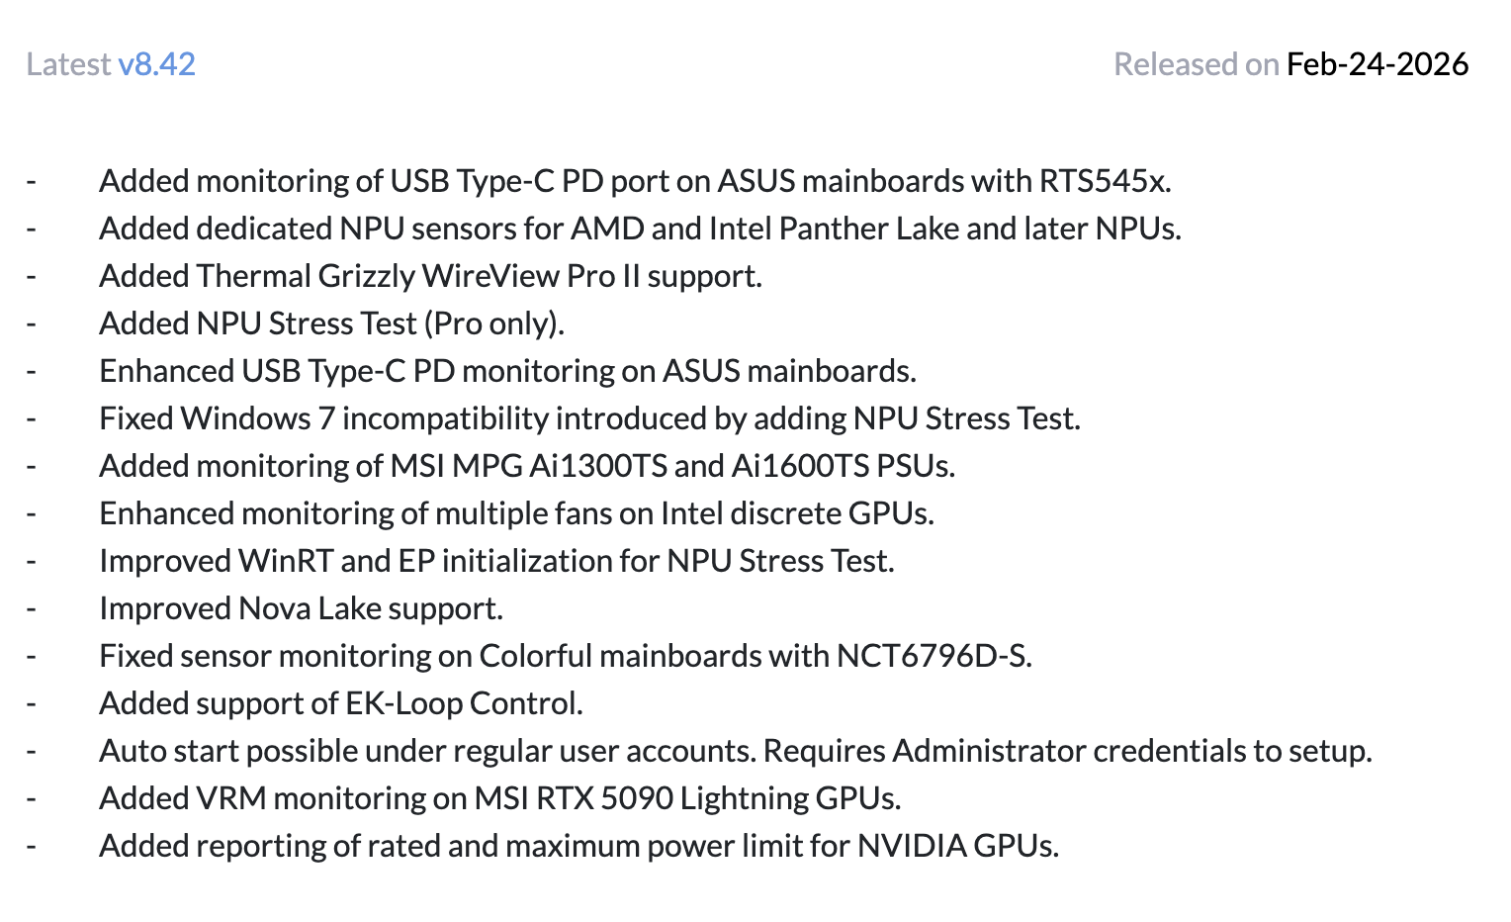Click the Added NPU Stress Test line
This screenshot has width=1511, height=922.
coord(331,323)
